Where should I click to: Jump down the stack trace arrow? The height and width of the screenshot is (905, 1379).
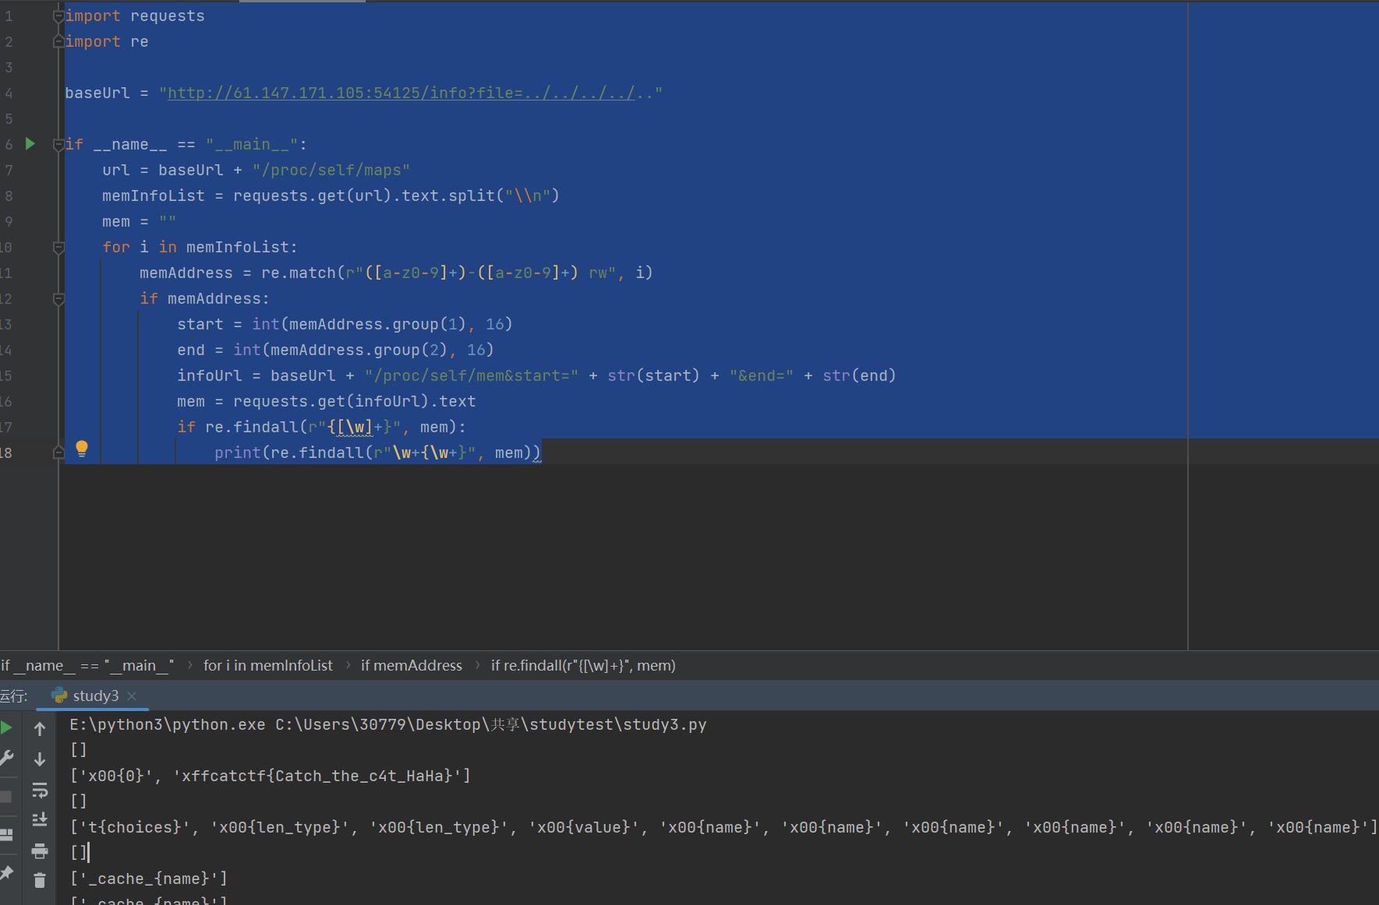(40, 759)
